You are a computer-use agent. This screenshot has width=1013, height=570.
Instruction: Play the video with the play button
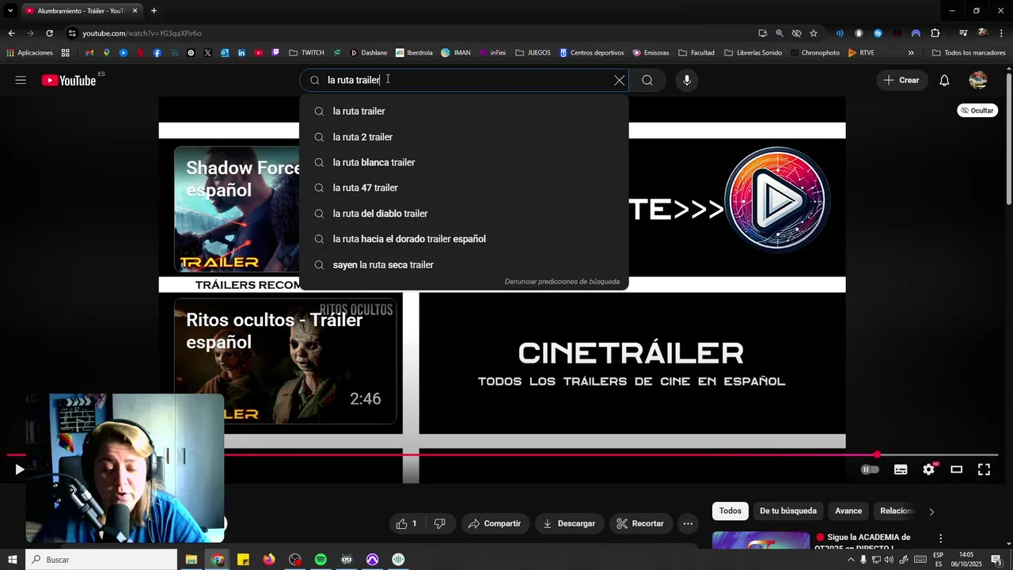click(20, 469)
